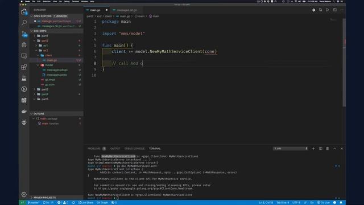This screenshot has height=205, width=364.
Task: Click Git Graph in status bar
Action: click(102, 203)
